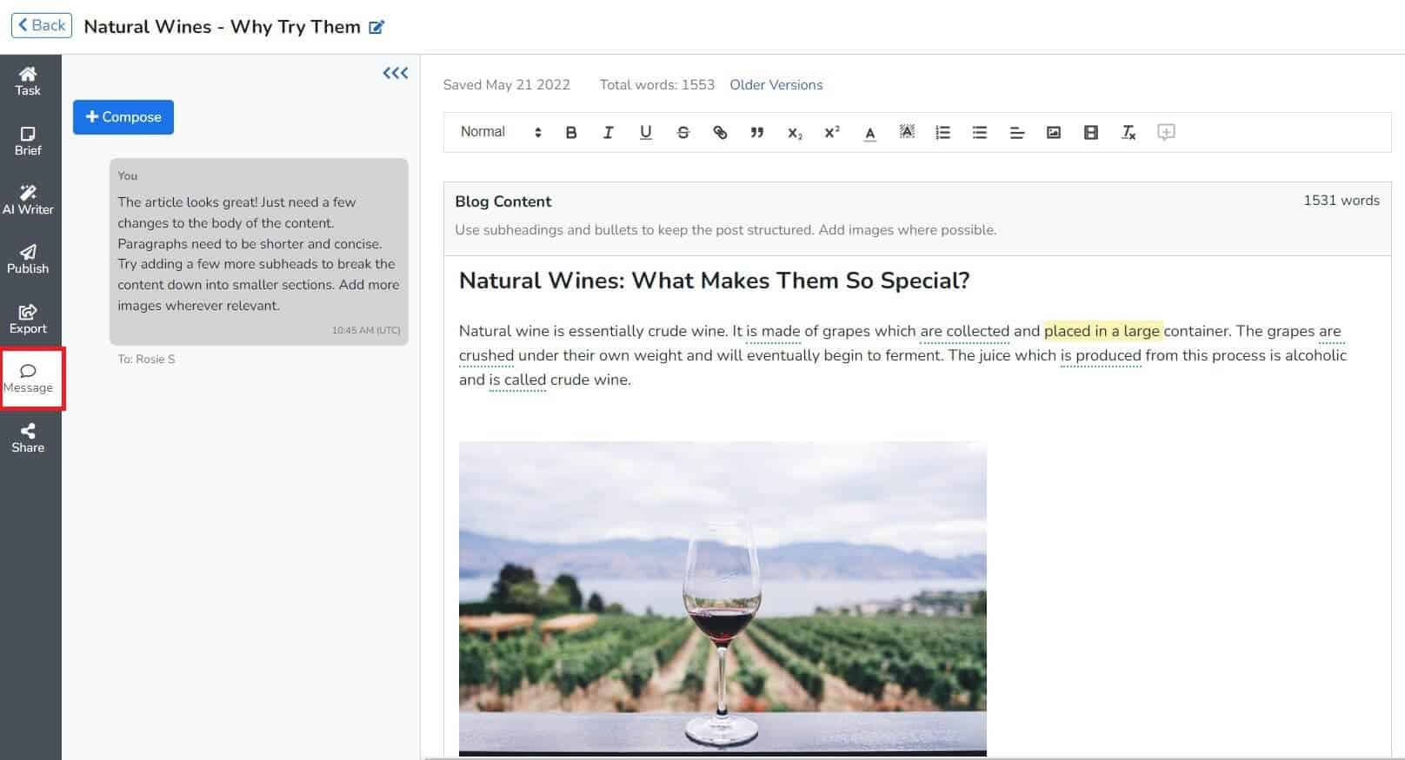
Task: Collapse the message panel with chevrons
Action: 395,73
